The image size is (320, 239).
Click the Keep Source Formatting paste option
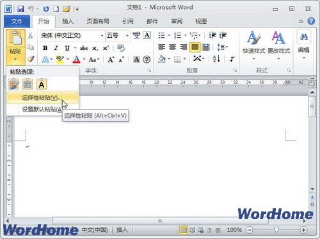[13, 84]
